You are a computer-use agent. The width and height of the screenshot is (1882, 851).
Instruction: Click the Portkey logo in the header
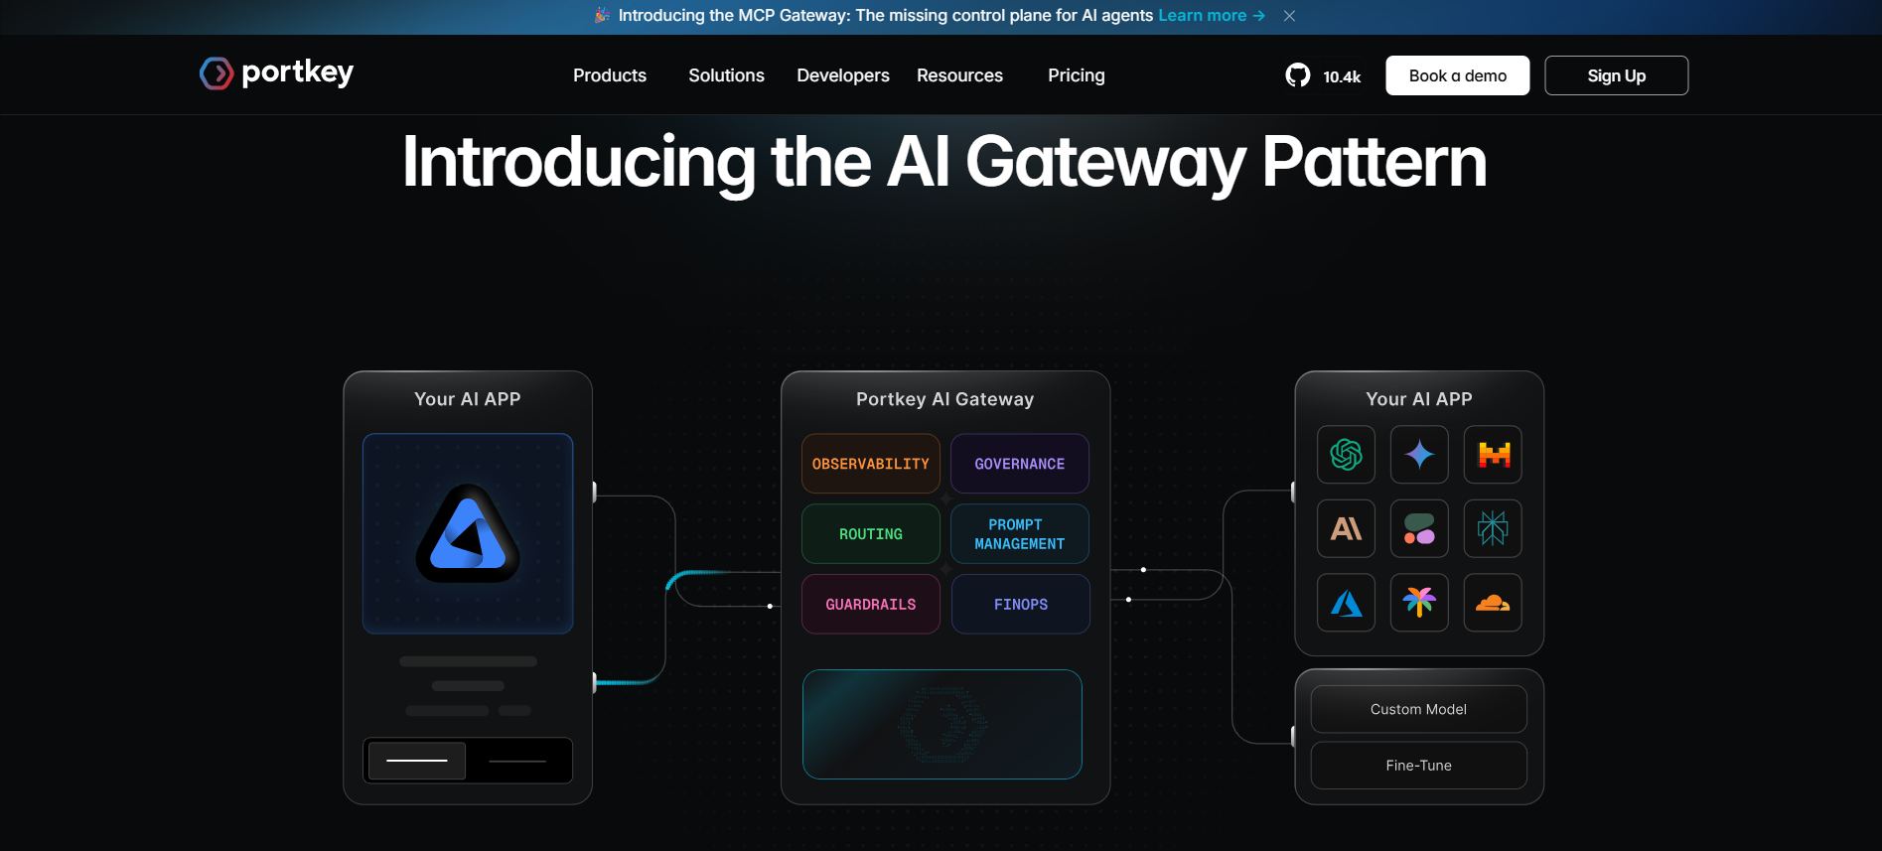(276, 72)
